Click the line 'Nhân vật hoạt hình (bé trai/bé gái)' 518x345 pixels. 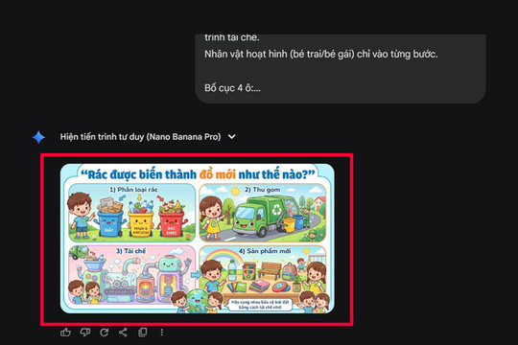pyautogui.click(x=279, y=54)
